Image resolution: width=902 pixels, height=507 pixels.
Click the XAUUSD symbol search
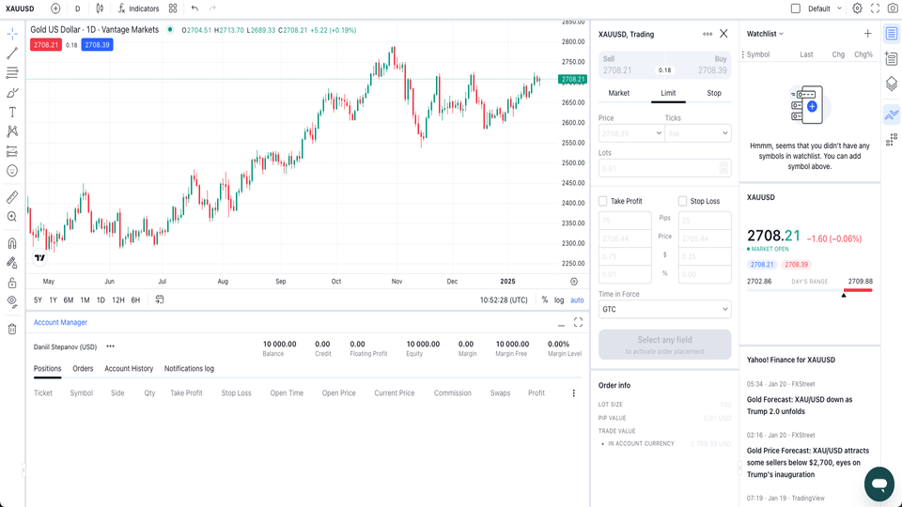click(20, 8)
